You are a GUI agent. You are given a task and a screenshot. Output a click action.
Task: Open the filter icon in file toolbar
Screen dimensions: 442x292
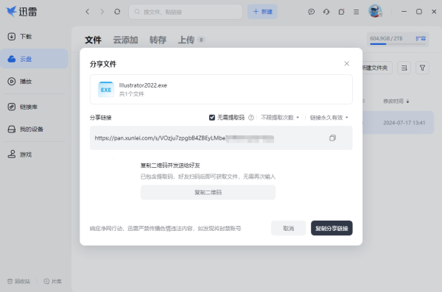pos(422,68)
